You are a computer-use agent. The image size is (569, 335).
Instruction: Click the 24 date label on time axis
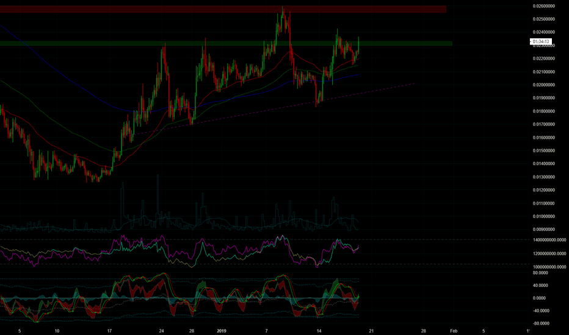point(162,331)
